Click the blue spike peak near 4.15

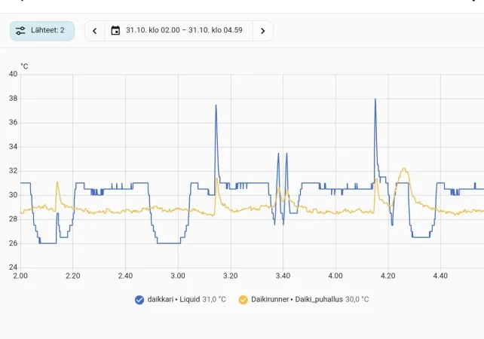point(375,99)
